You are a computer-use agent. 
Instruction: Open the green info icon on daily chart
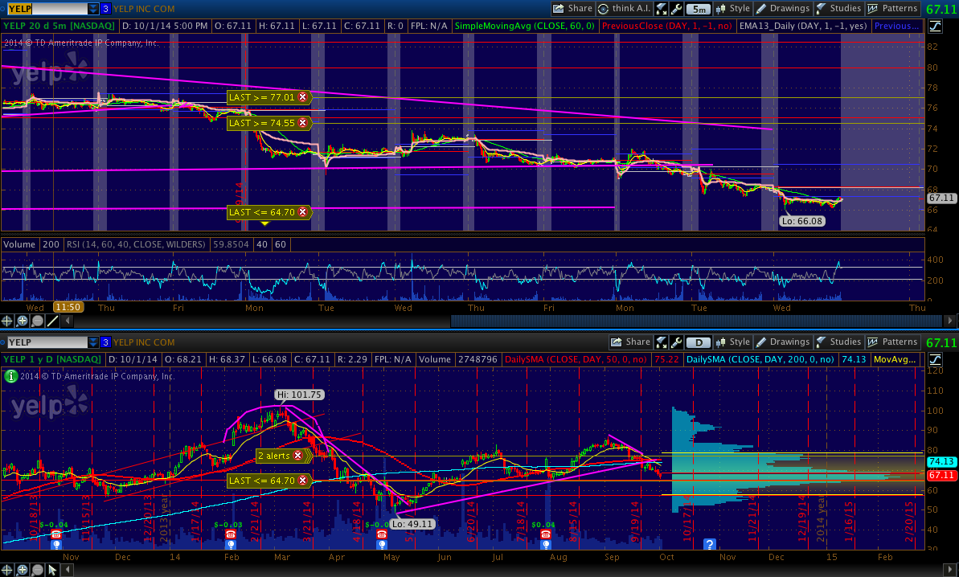coord(10,375)
